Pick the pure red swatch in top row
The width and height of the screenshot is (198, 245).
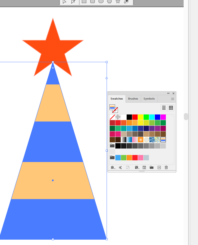[x=135, y=117]
